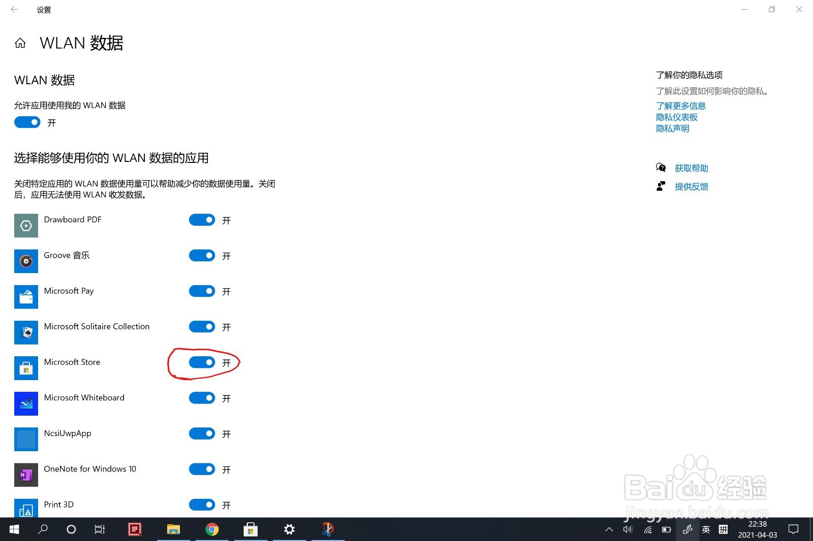This screenshot has height=541, width=813.
Task: Select the Microsoft Store label
Action: [72, 362]
